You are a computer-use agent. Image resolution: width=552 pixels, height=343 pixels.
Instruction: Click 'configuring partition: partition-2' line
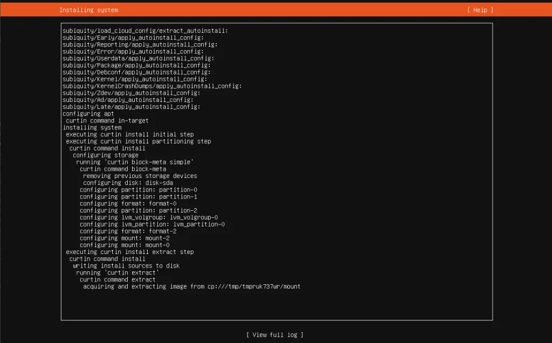tap(139, 210)
